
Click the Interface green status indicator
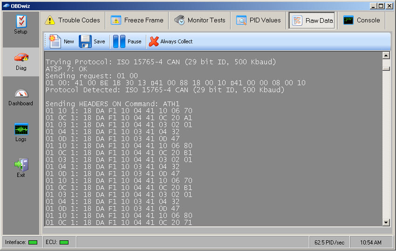33,243
